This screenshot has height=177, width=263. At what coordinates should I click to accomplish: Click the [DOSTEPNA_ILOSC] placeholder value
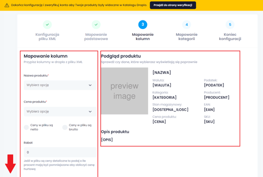(x=171, y=109)
